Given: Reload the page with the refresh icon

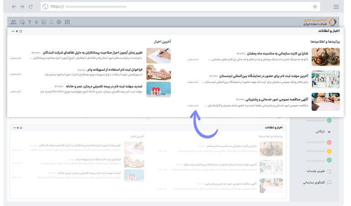Looking at the screenshot, I should tap(31, 6).
